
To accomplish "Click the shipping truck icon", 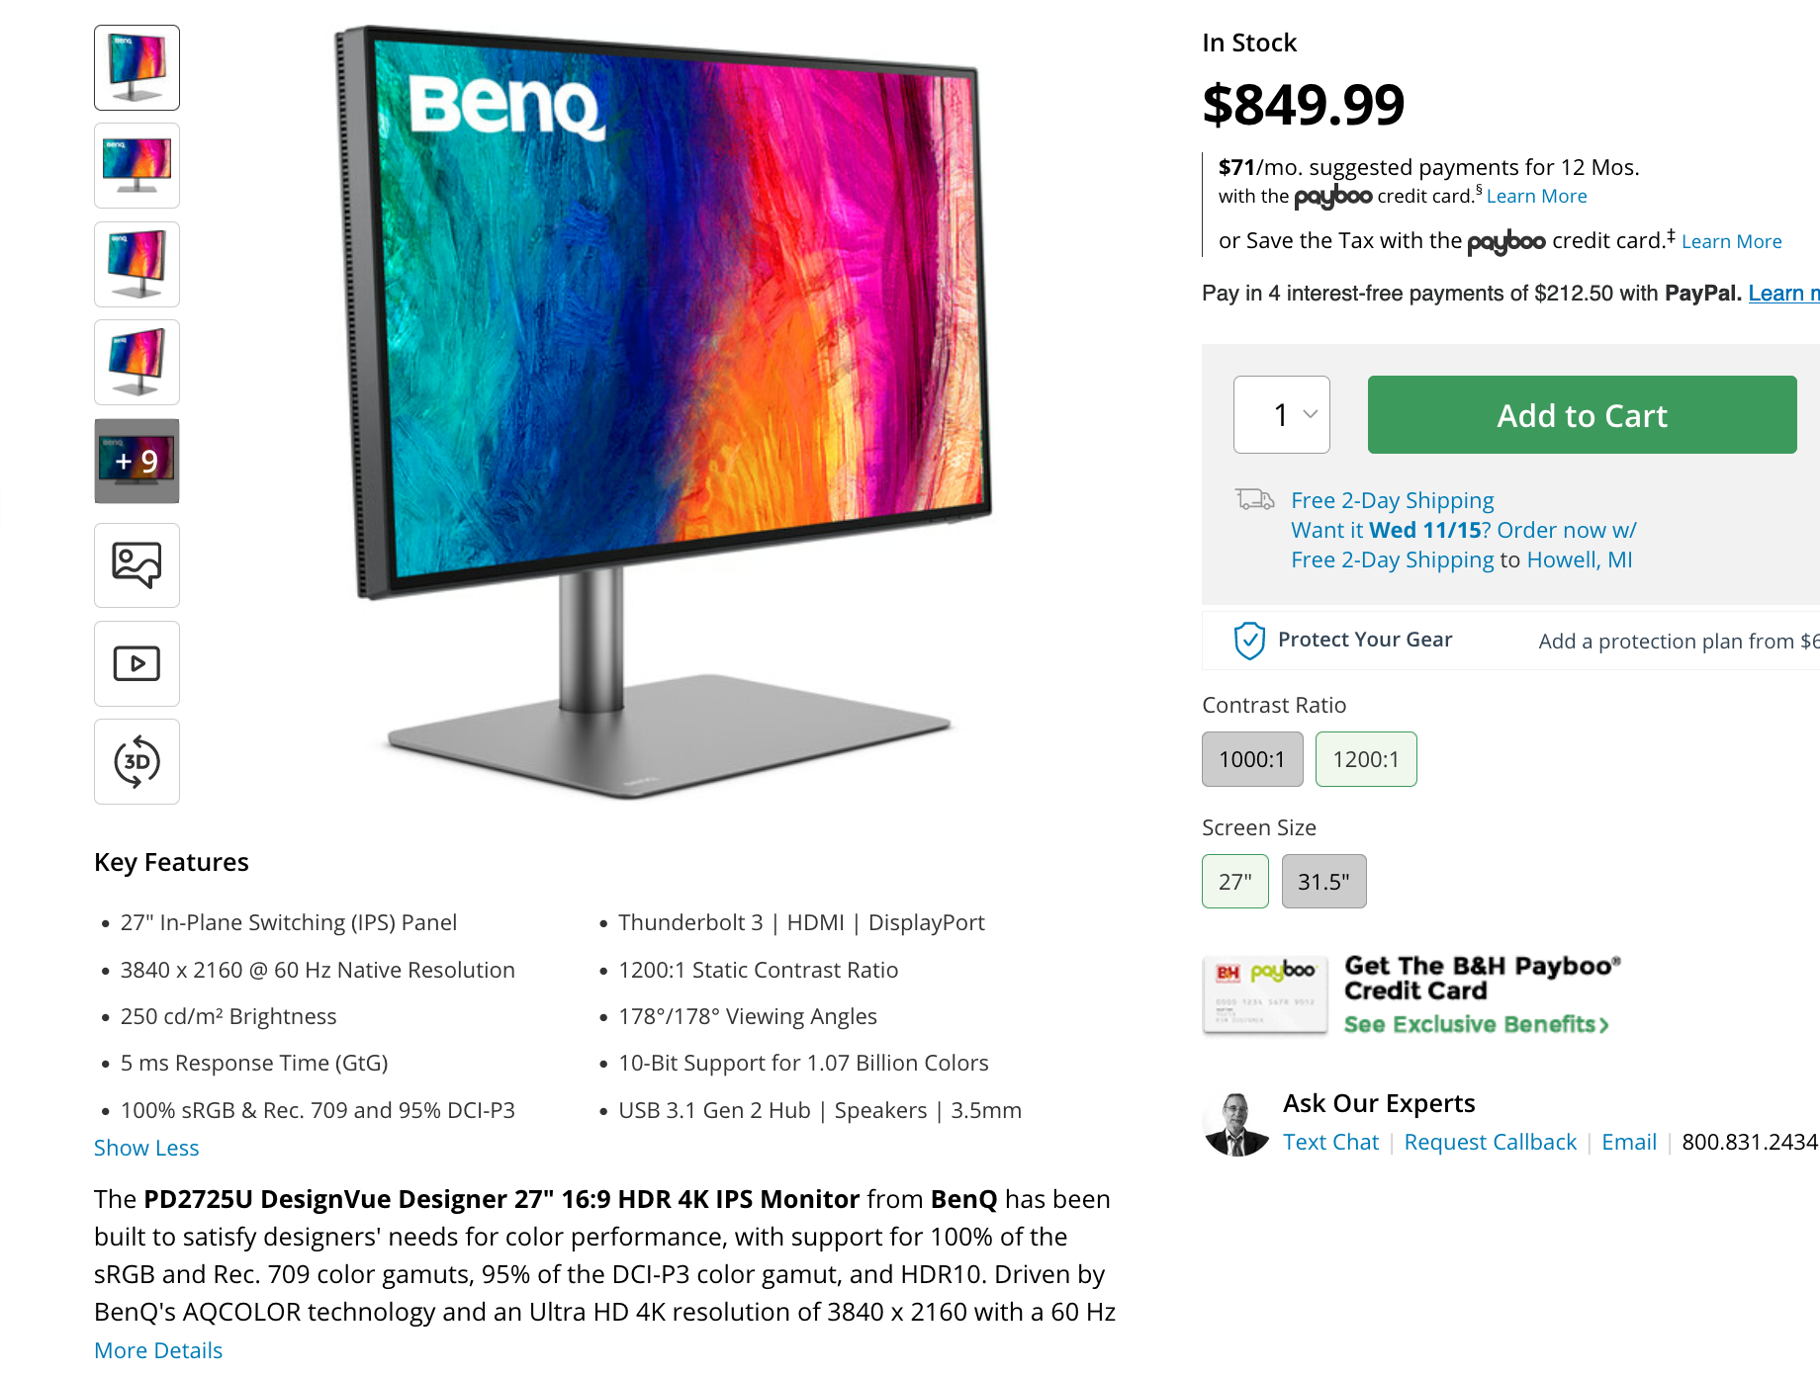I will (x=1254, y=499).
